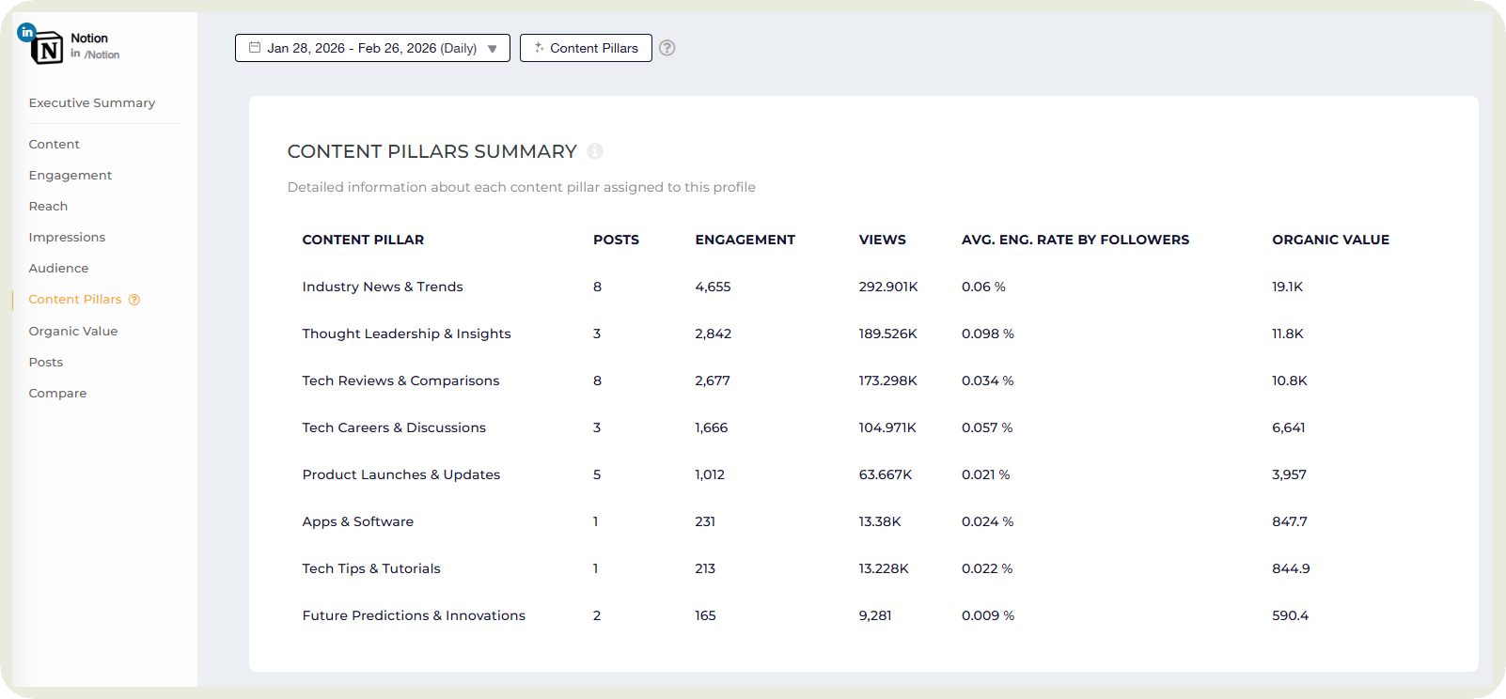
Task: Sort by CONTENT PILLAR column header
Action: pos(363,240)
